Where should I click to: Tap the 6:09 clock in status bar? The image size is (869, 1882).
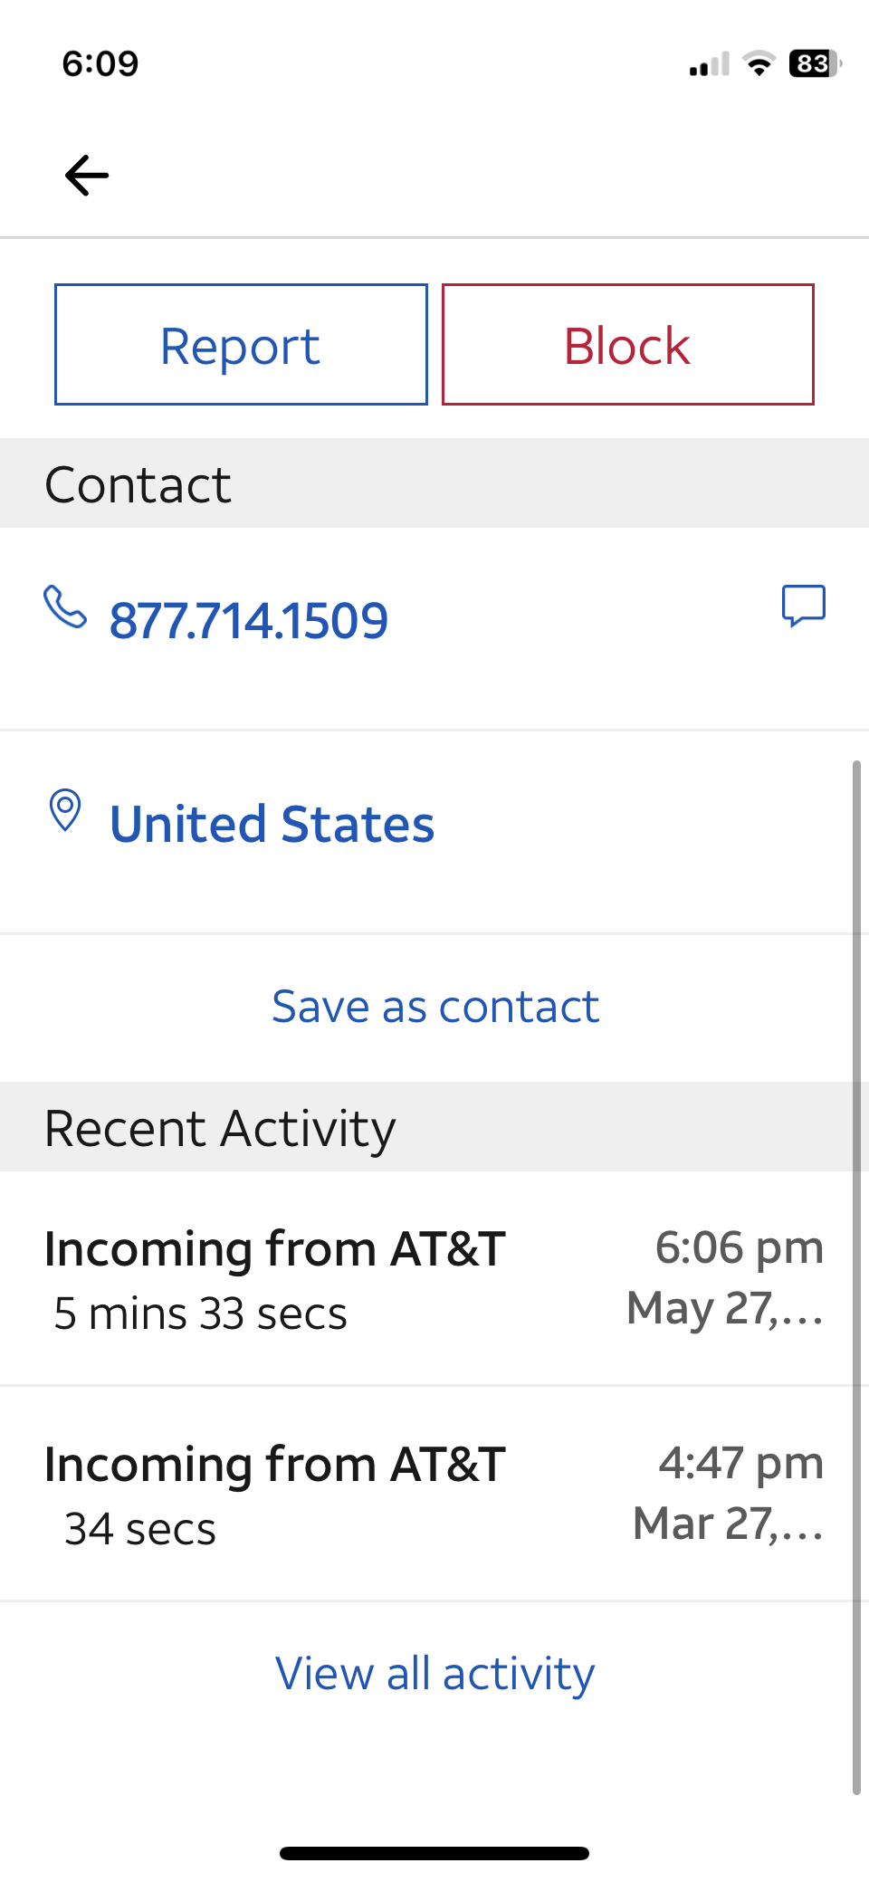pos(100,63)
